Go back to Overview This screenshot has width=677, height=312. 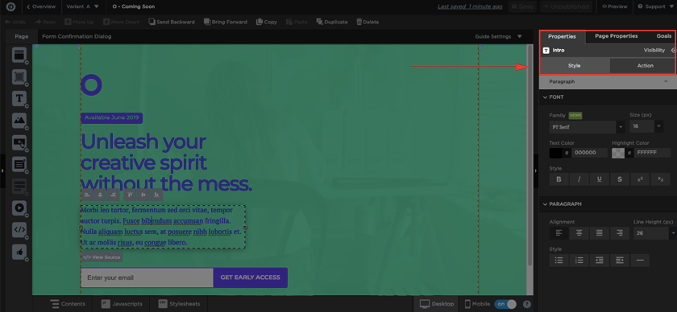pos(41,6)
